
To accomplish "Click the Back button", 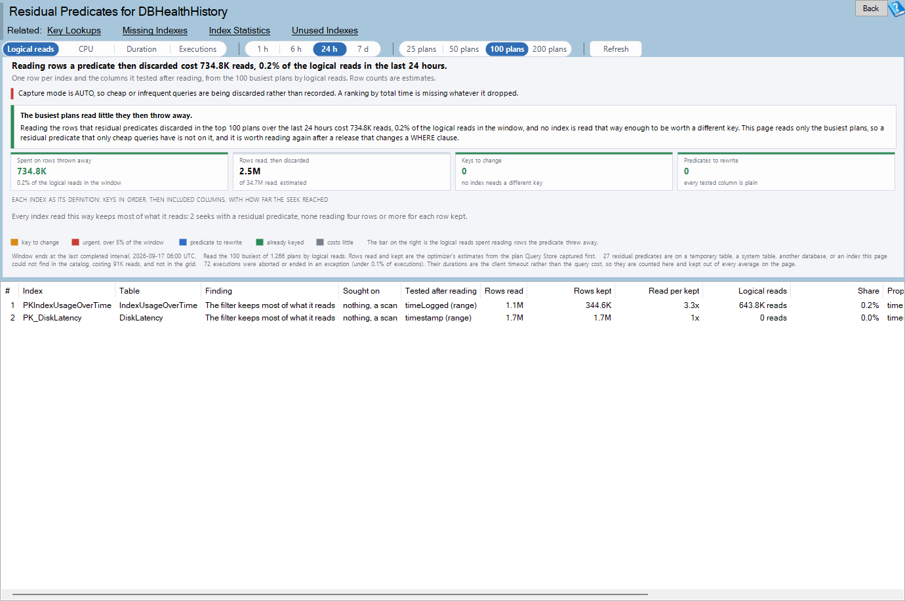I will [x=871, y=9].
